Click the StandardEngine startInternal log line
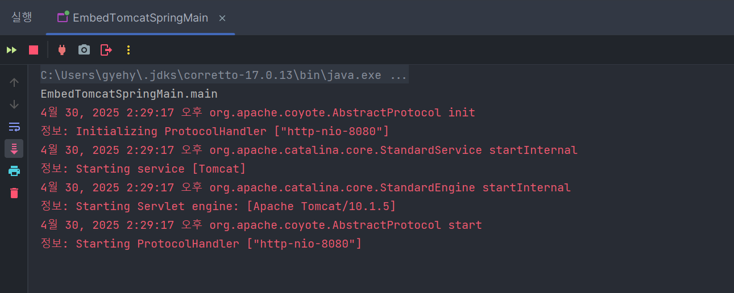Screen dimensions: 734x293 pyautogui.click(x=306, y=187)
